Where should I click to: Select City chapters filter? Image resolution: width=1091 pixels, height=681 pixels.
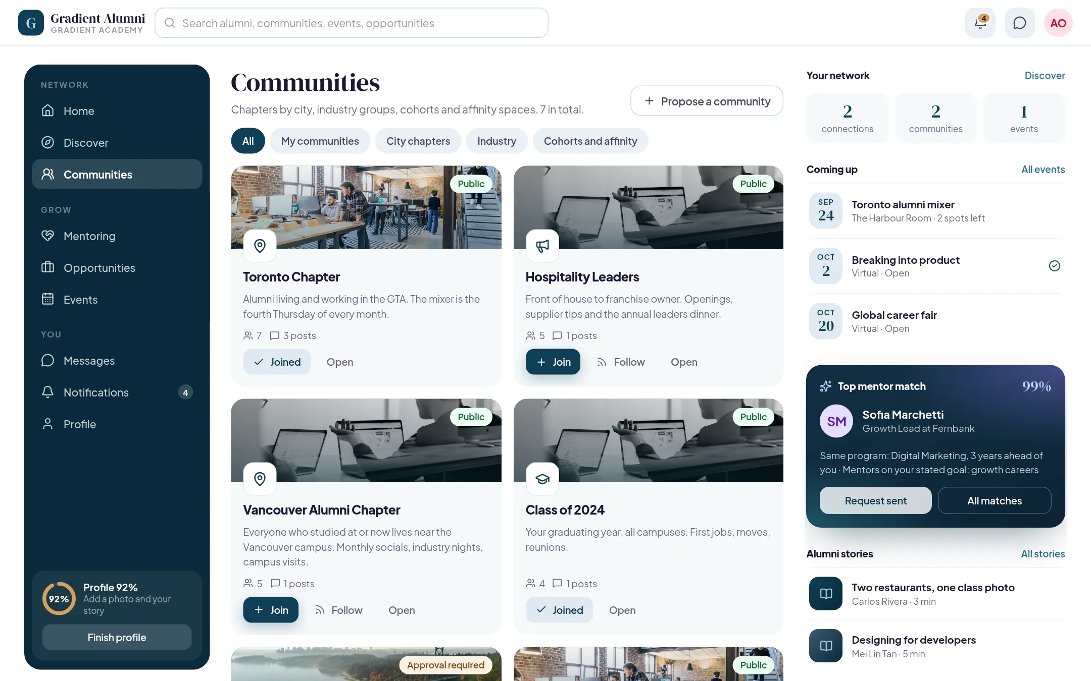point(418,141)
